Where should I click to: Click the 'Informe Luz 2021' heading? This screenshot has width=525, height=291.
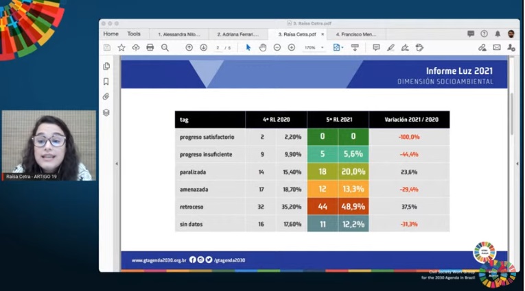click(x=459, y=71)
